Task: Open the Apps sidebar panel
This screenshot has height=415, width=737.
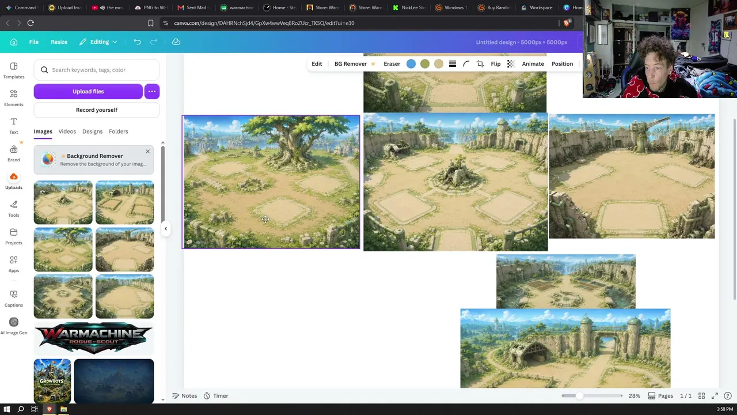Action: [x=14, y=264]
